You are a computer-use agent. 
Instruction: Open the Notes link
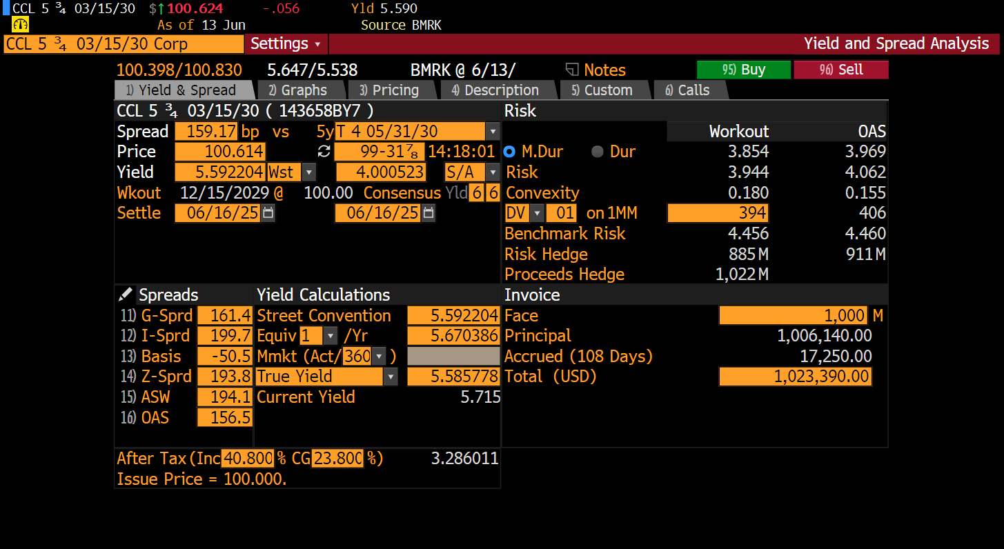coord(604,70)
